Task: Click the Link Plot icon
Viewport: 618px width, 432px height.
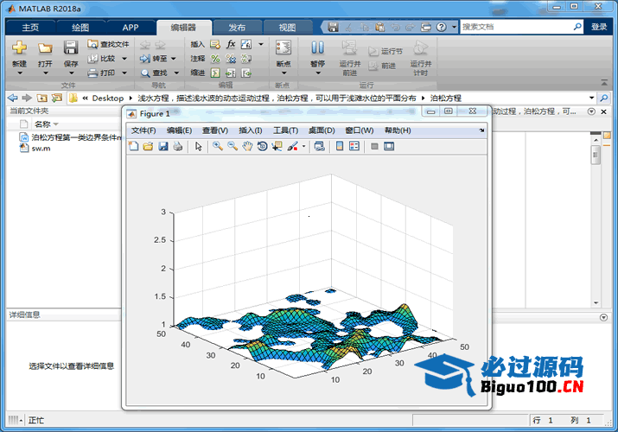Action: (319, 147)
